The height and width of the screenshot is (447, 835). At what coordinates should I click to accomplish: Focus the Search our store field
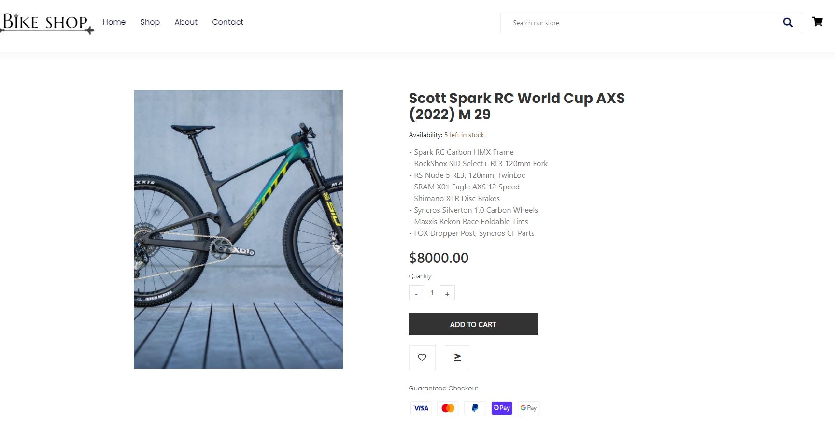637,23
